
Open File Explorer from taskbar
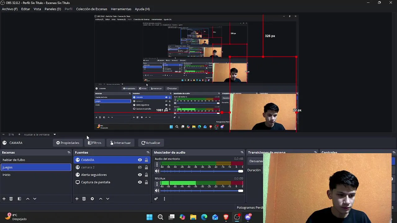(193, 217)
